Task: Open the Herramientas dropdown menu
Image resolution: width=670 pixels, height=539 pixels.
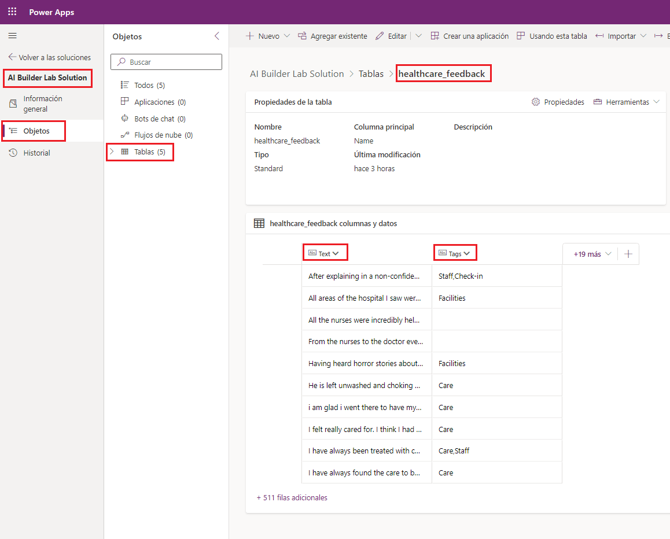Action: (x=627, y=102)
